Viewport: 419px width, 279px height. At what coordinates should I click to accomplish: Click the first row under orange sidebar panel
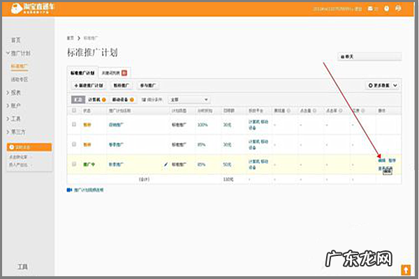coord(20,157)
